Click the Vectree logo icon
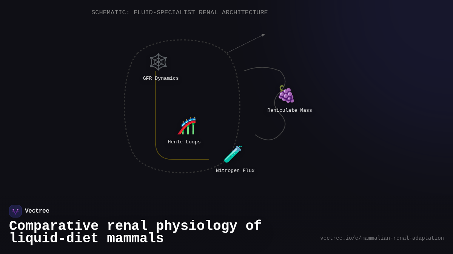The image size is (453, 254). 15,211
